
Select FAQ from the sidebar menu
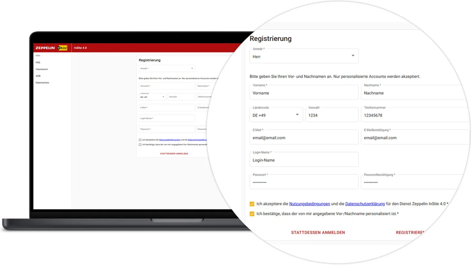coord(38,63)
